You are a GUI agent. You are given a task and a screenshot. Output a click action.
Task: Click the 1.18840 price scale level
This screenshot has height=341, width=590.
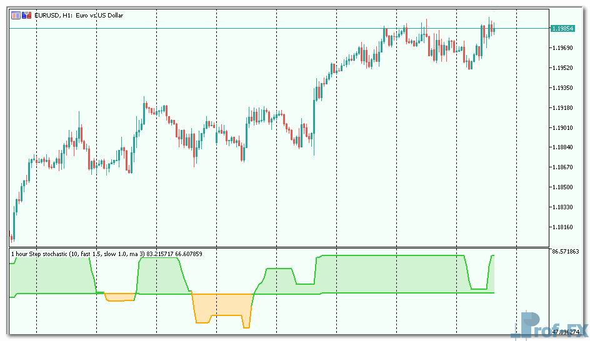tap(563, 147)
